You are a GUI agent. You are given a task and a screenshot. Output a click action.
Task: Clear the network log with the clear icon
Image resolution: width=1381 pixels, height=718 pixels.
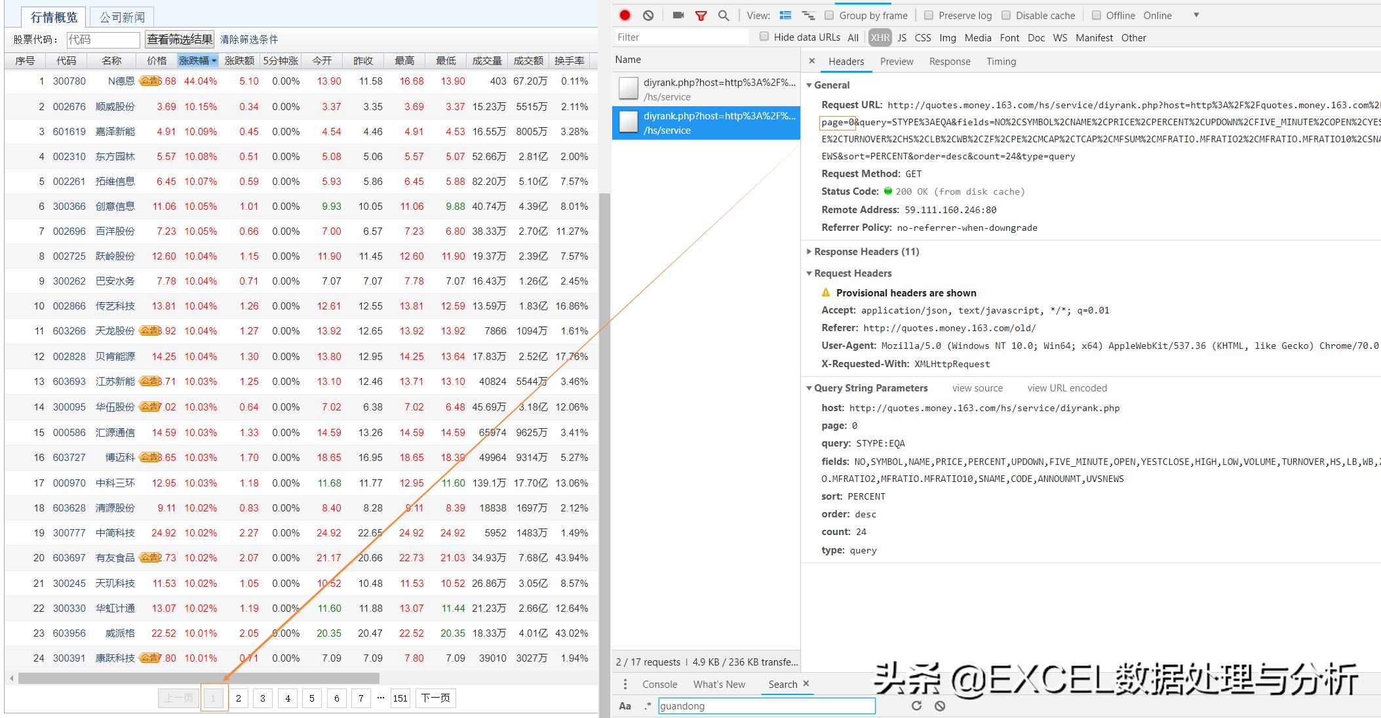click(648, 15)
